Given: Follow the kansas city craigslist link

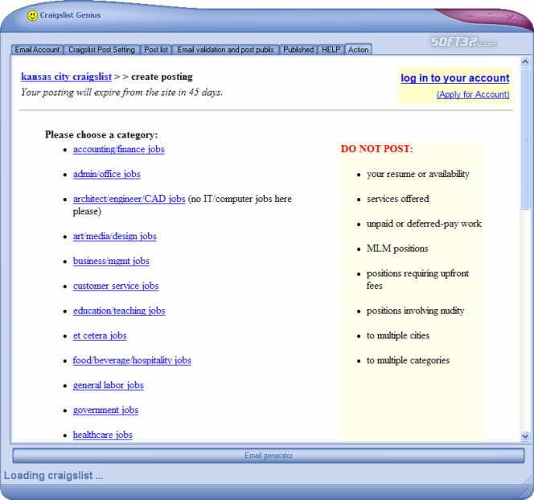Looking at the screenshot, I should (x=66, y=76).
